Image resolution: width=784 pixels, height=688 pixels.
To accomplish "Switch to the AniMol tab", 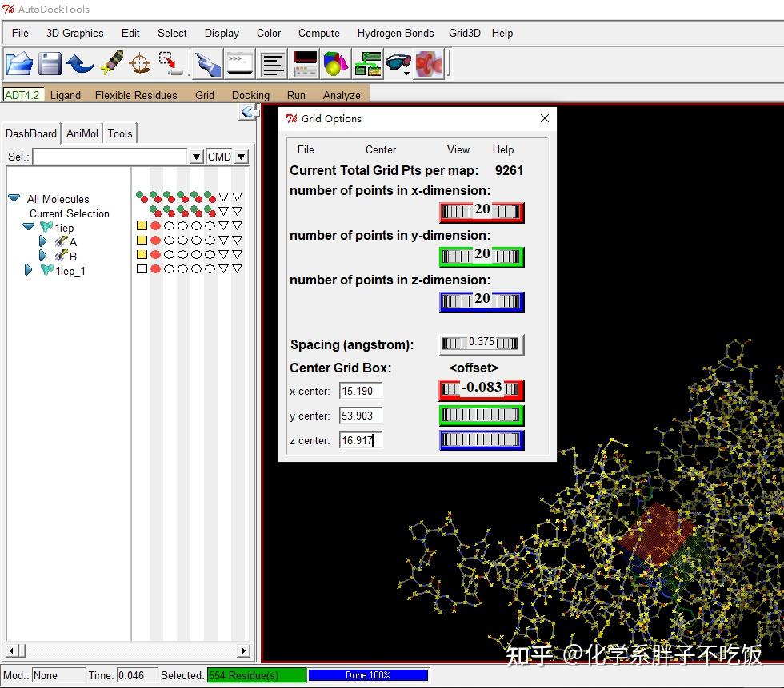I will click(82, 133).
